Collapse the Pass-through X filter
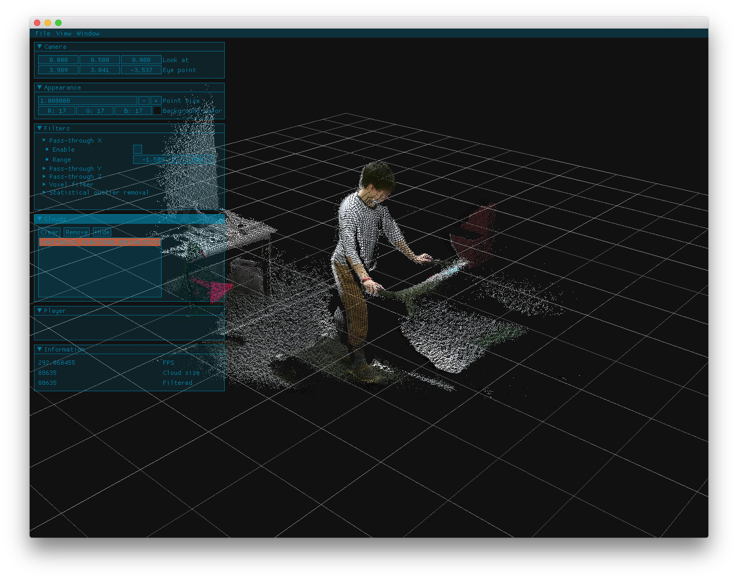 pyautogui.click(x=44, y=140)
